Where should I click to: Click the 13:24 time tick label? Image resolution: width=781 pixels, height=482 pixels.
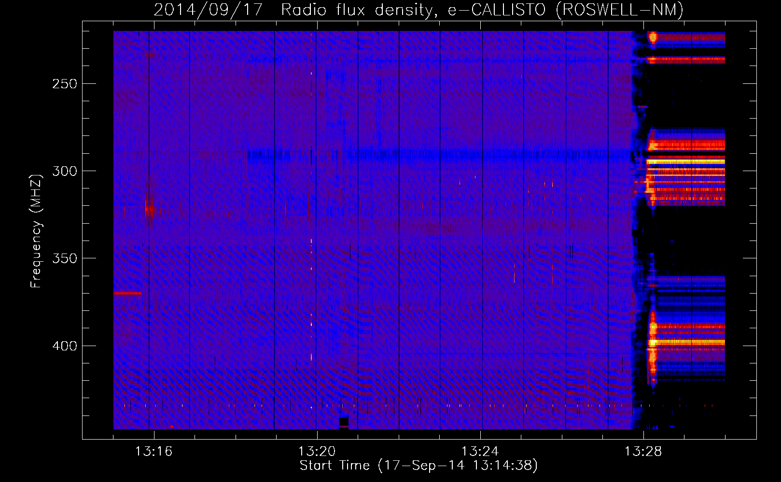[480, 452]
